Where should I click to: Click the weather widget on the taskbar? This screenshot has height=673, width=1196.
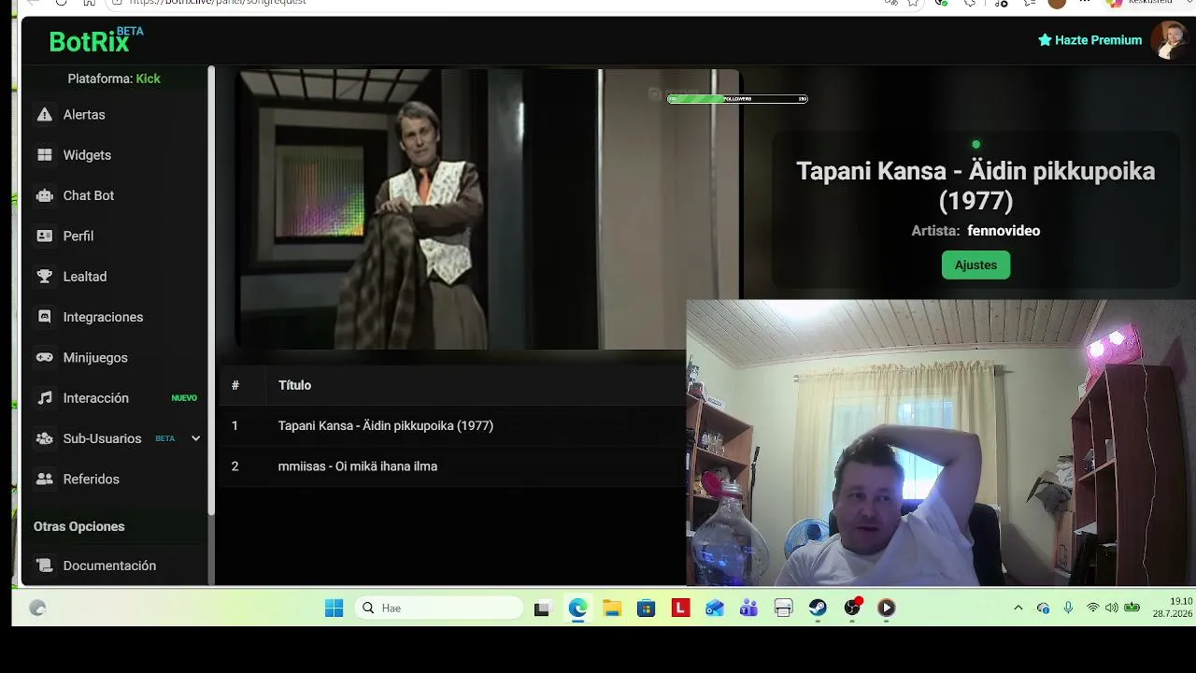click(37, 609)
